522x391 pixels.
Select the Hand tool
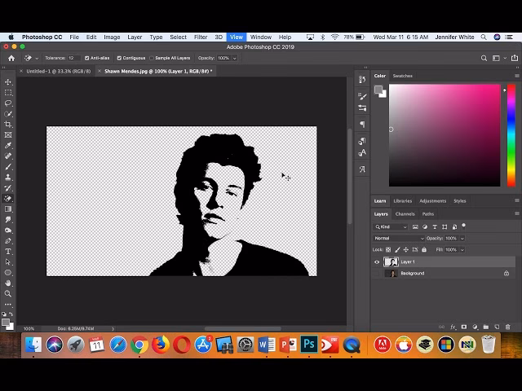point(8,283)
